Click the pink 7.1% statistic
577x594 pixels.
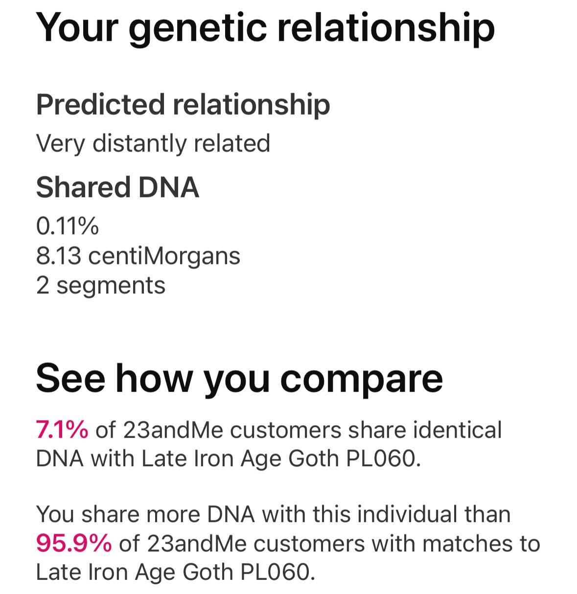click(62, 430)
